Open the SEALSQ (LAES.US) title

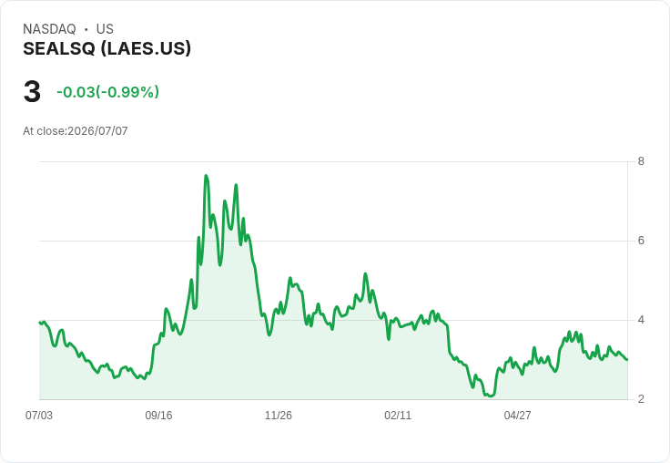[107, 48]
